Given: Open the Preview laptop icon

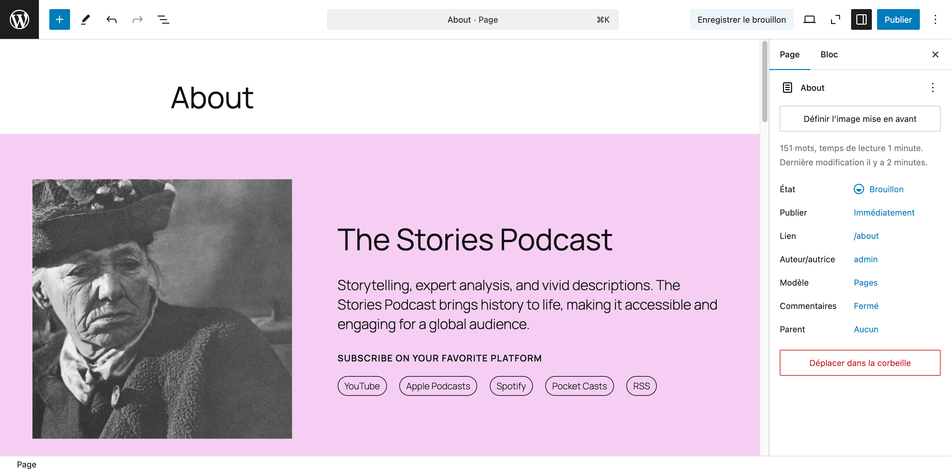Looking at the screenshot, I should coord(809,19).
